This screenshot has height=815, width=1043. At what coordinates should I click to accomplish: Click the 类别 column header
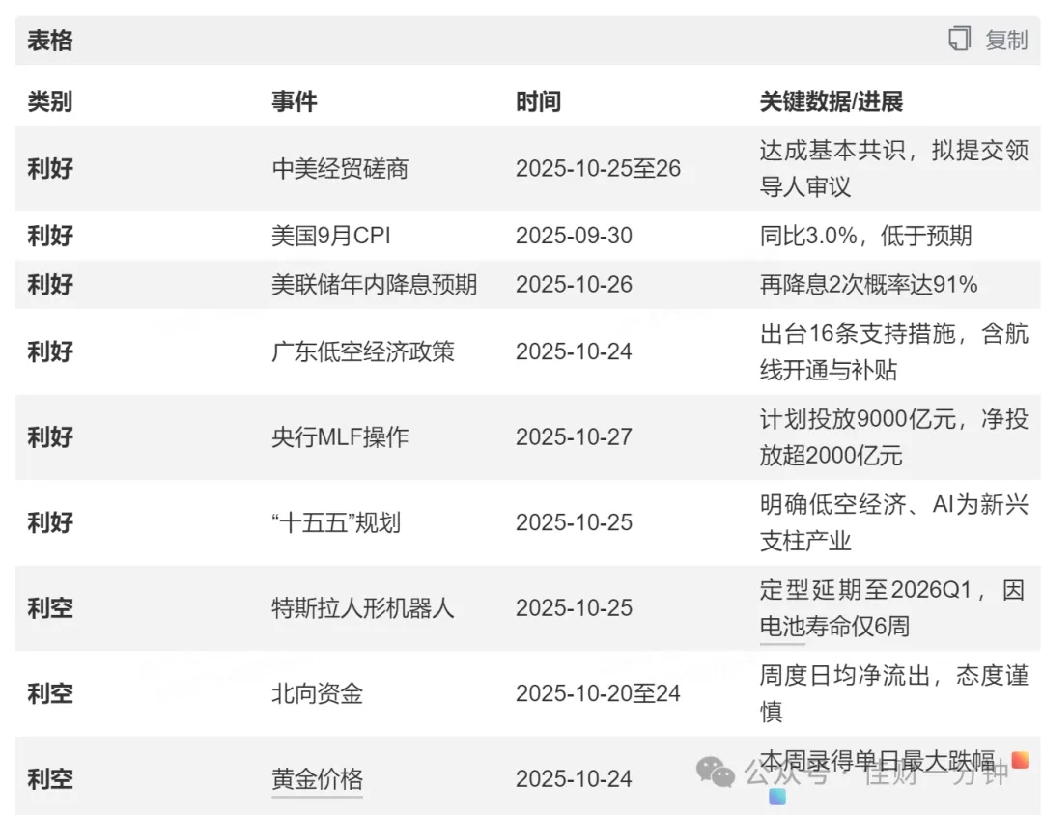click(x=50, y=101)
